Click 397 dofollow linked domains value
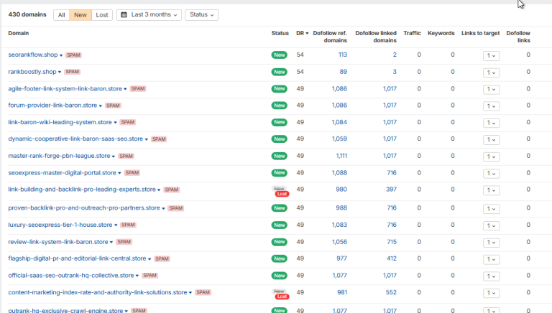The image size is (552, 313). click(x=391, y=190)
